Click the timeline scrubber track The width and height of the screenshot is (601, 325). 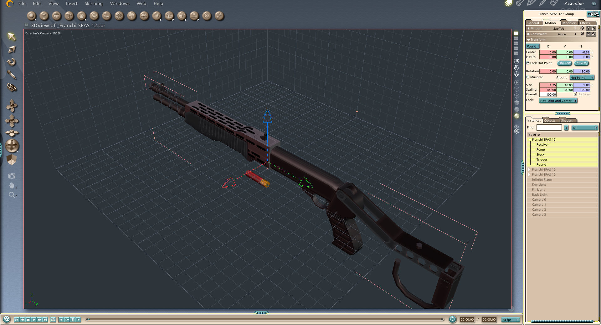(x=265, y=319)
